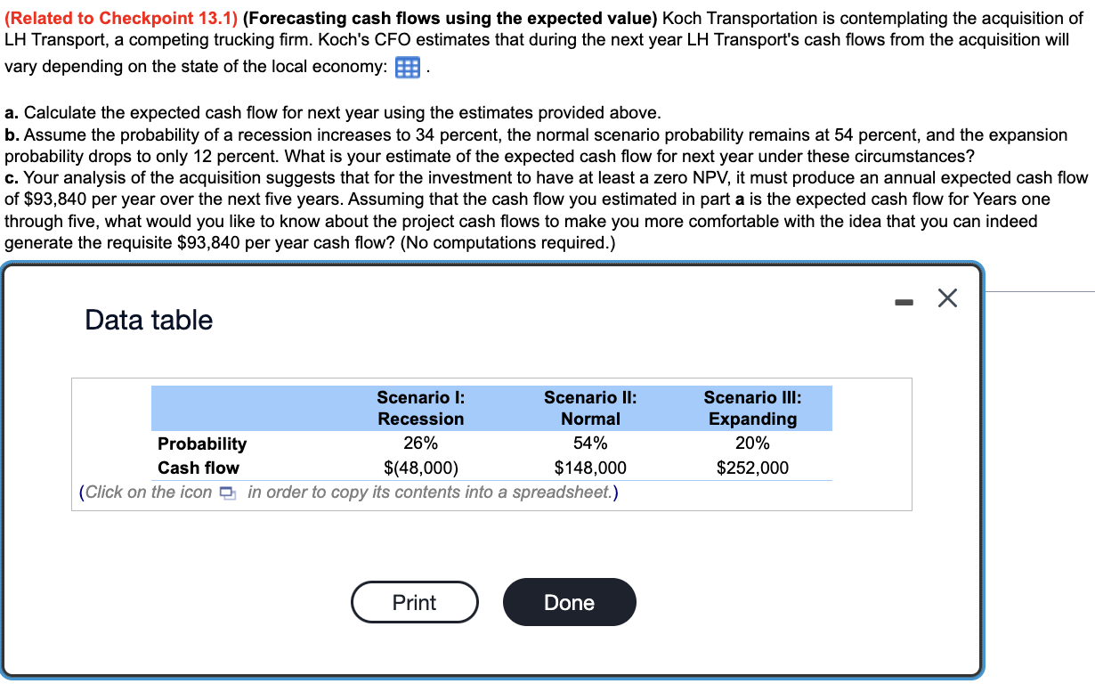This screenshot has width=1095, height=700.
Task: Select the $252,000 expanding cash flow value
Action: (753, 468)
